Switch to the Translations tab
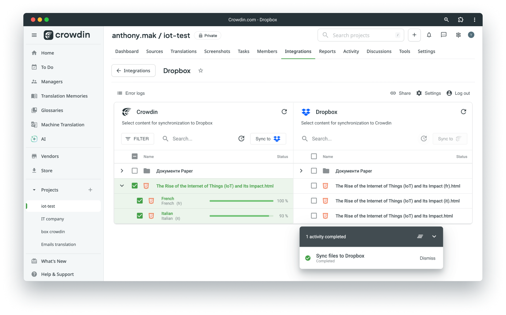Screen dimensions: 506x315 pyautogui.click(x=183, y=51)
